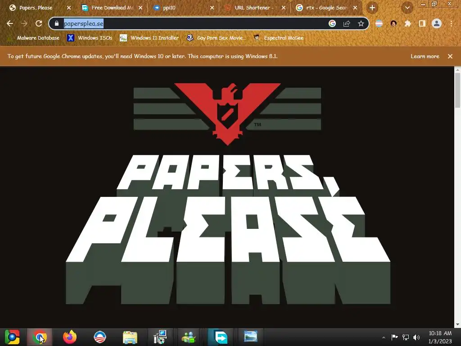Open the Windows ISOs bookmark

tap(90, 38)
